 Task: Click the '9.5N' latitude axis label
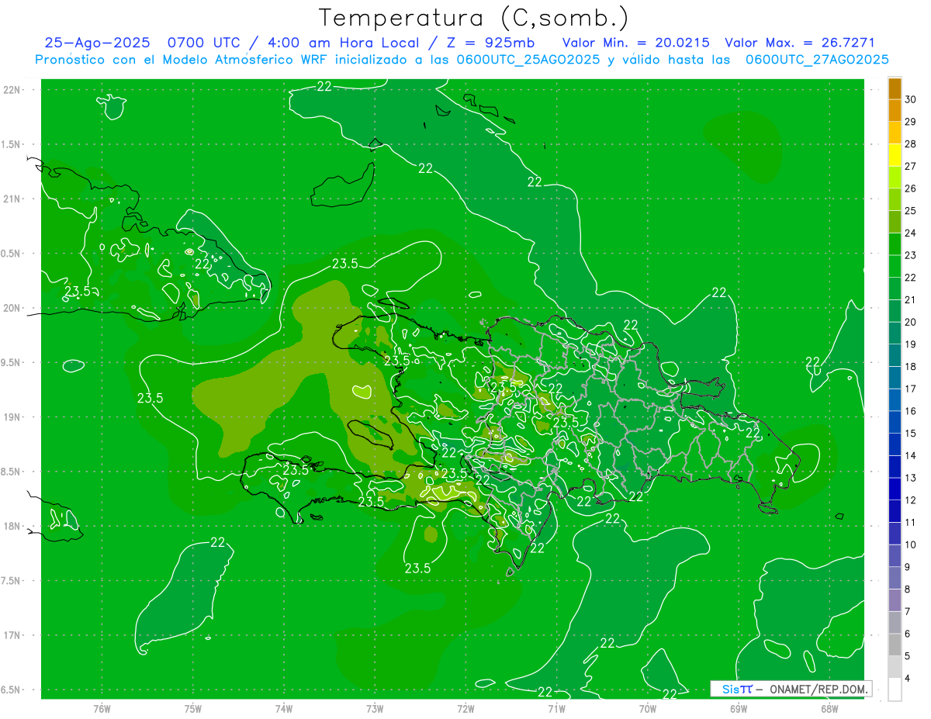[12, 363]
